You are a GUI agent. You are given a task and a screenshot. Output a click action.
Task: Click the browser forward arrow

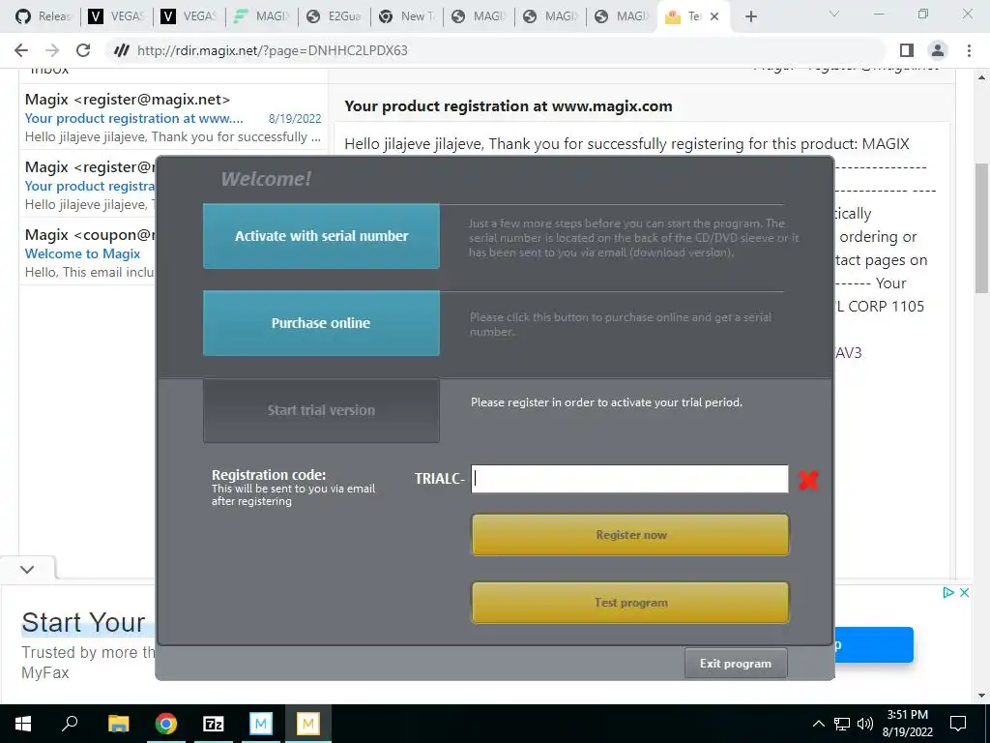[x=52, y=50]
